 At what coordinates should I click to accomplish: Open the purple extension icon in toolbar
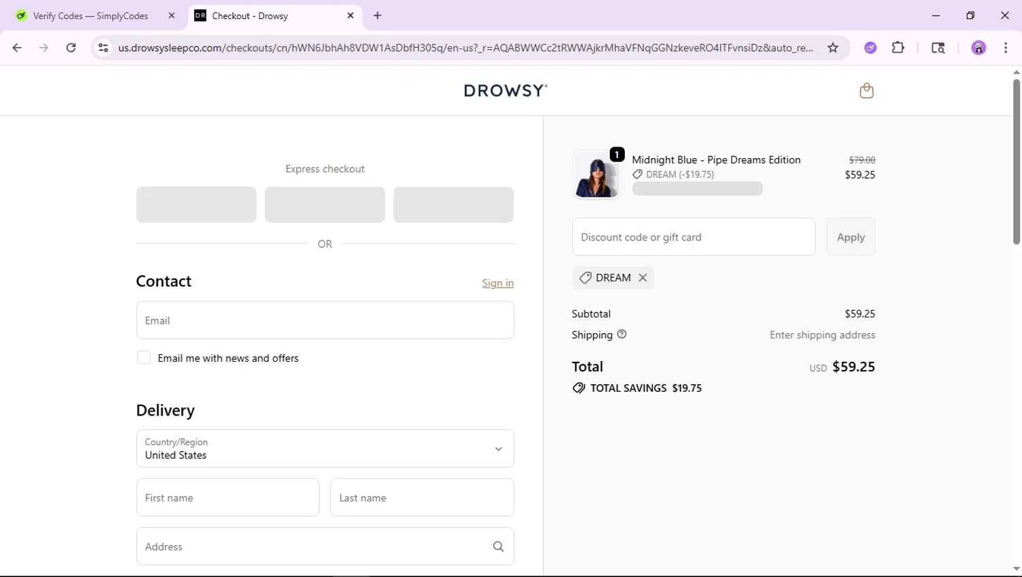[x=870, y=48]
